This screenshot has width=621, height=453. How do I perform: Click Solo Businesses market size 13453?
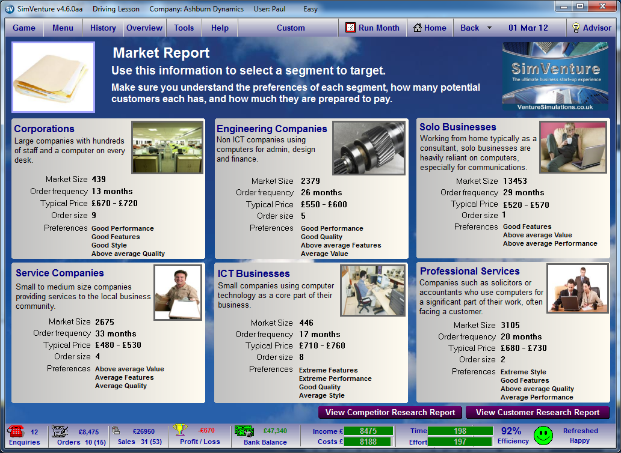tap(515, 181)
